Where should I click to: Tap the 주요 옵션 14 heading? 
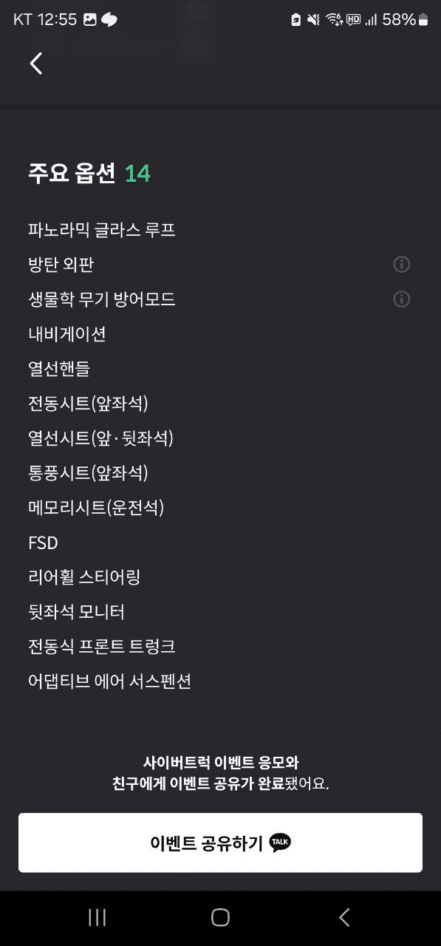pyautogui.click(x=89, y=173)
